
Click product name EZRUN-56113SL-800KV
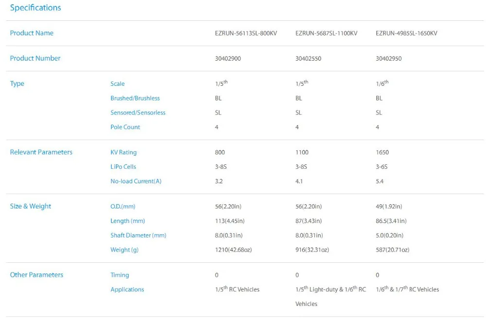click(x=246, y=33)
